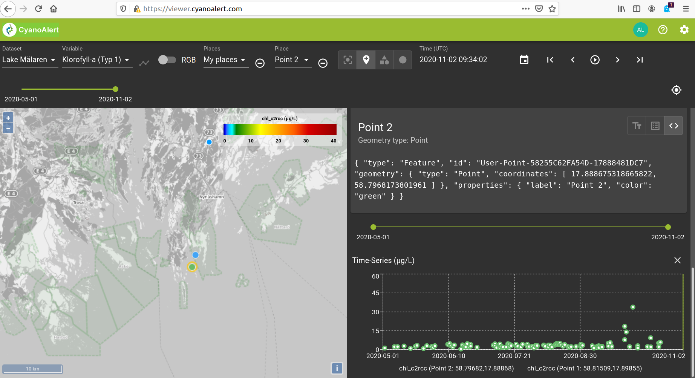695x378 pixels.
Task: Open map info panel
Action: pyautogui.click(x=337, y=368)
